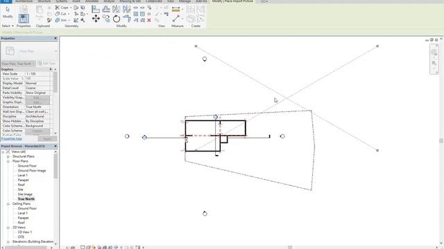Click the red Delete icon
Image resolution: width=444 pixels, height=249 pixels.
click(149, 20)
